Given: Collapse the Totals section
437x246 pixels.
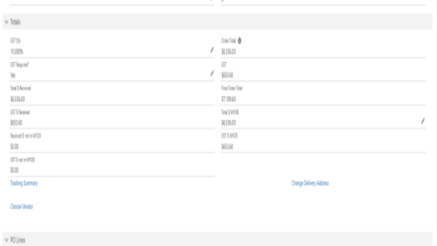Looking at the screenshot, I should pyautogui.click(x=7, y=22).
